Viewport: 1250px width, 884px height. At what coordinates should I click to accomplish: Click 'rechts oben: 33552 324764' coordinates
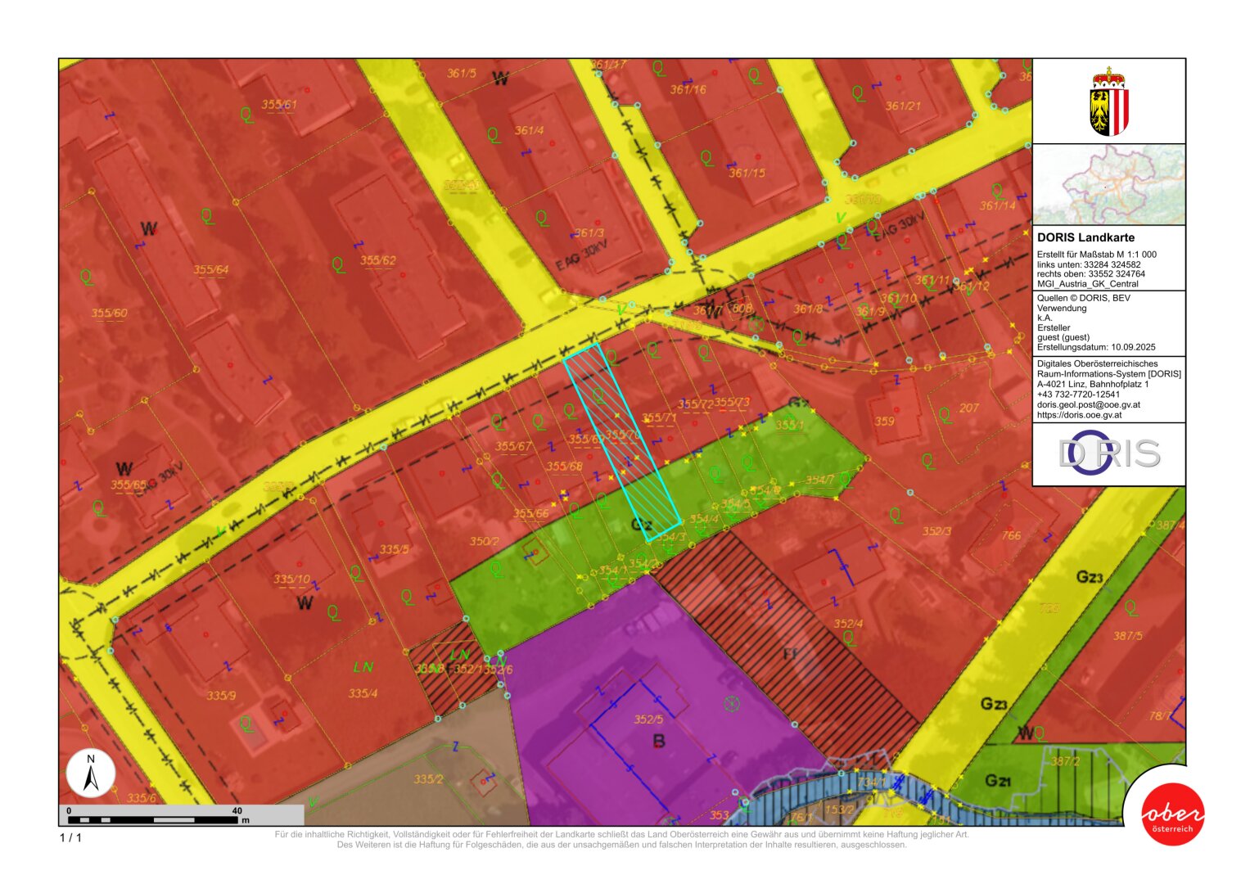1091,274
